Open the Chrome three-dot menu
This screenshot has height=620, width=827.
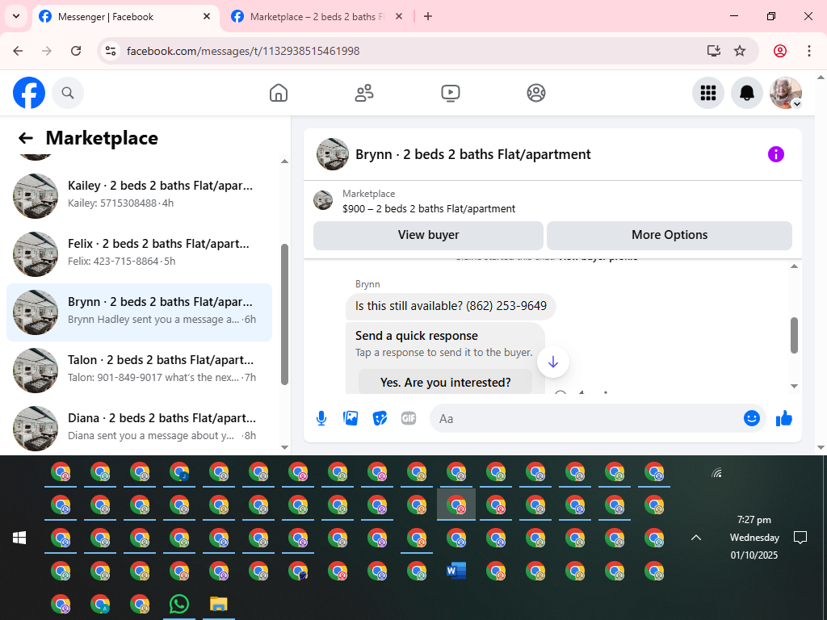[809, 51]
